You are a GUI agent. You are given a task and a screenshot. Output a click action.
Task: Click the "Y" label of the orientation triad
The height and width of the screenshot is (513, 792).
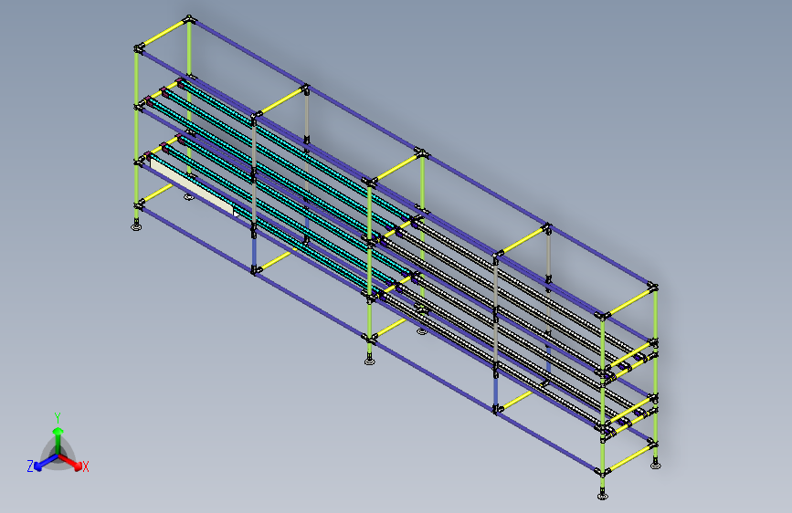tap(58, 418)
